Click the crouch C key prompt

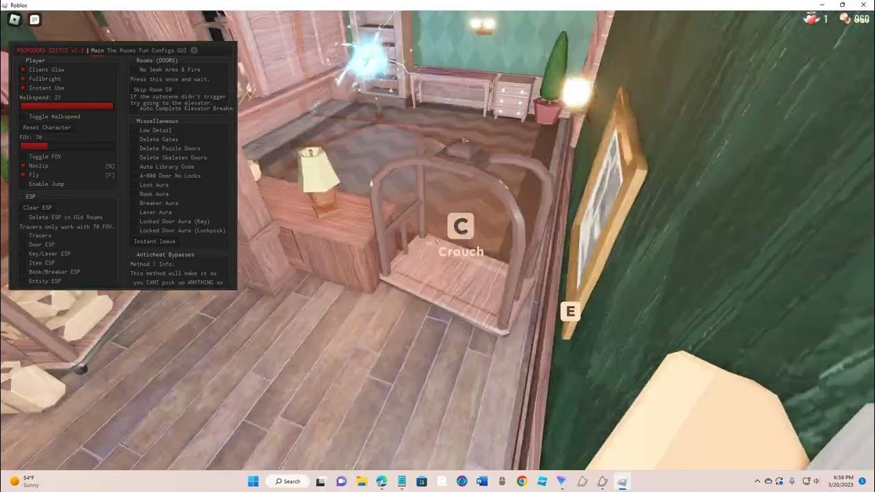pyautogui.click(x=461, y=227)
